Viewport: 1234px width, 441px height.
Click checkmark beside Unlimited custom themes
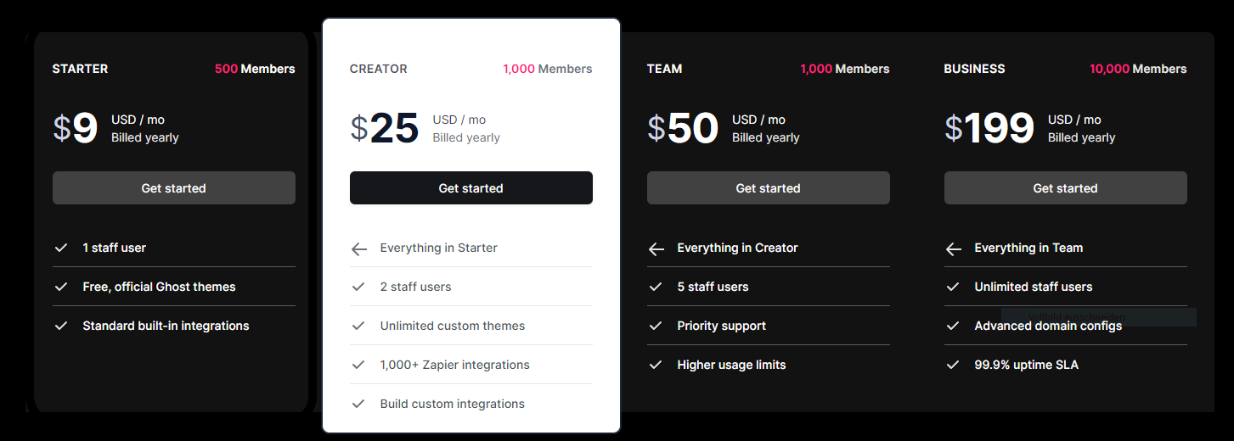(x=358, y=326)
